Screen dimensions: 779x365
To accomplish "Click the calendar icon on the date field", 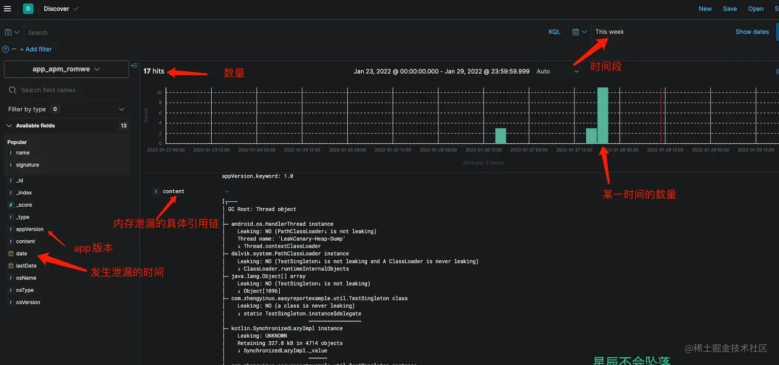I will click(11, 253).
